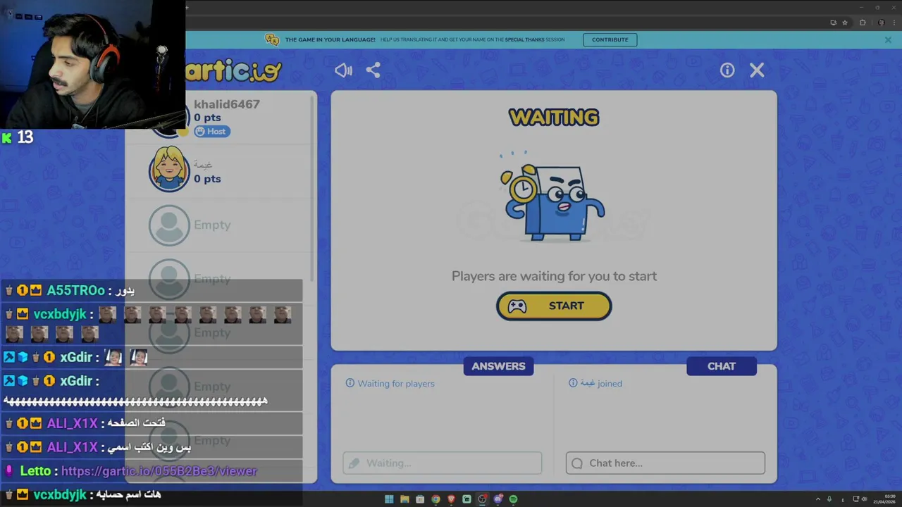
Task: Bookmark this page with the star icon
Action: pos(845,23)
